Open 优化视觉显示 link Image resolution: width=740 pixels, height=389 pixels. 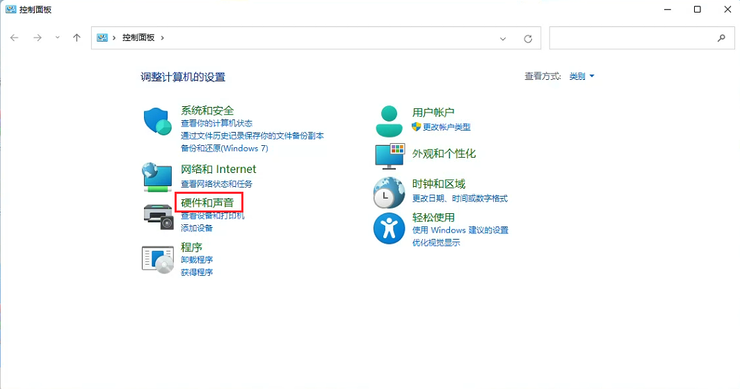point(436,243)
